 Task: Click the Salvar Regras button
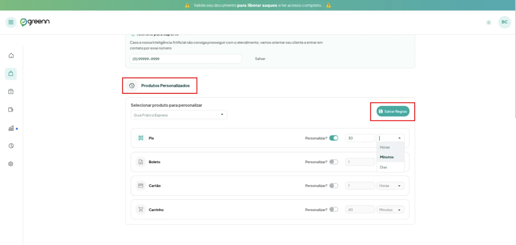pos(393,111)
